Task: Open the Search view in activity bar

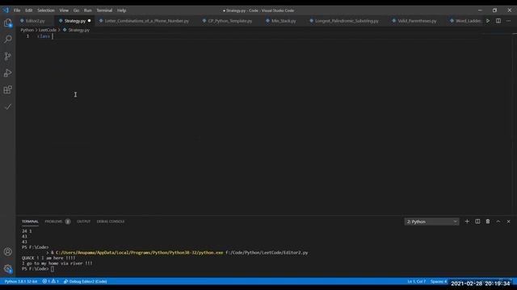Action: tap(7, 39)
